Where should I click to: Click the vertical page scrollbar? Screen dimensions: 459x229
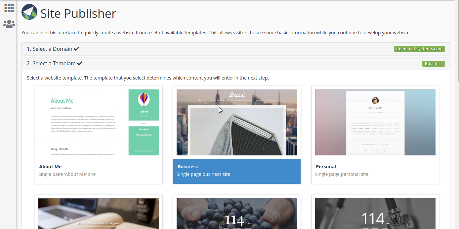click(458, 114)
